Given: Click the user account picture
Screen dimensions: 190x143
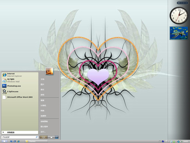Looking at the screenshot, I should 49,71.
